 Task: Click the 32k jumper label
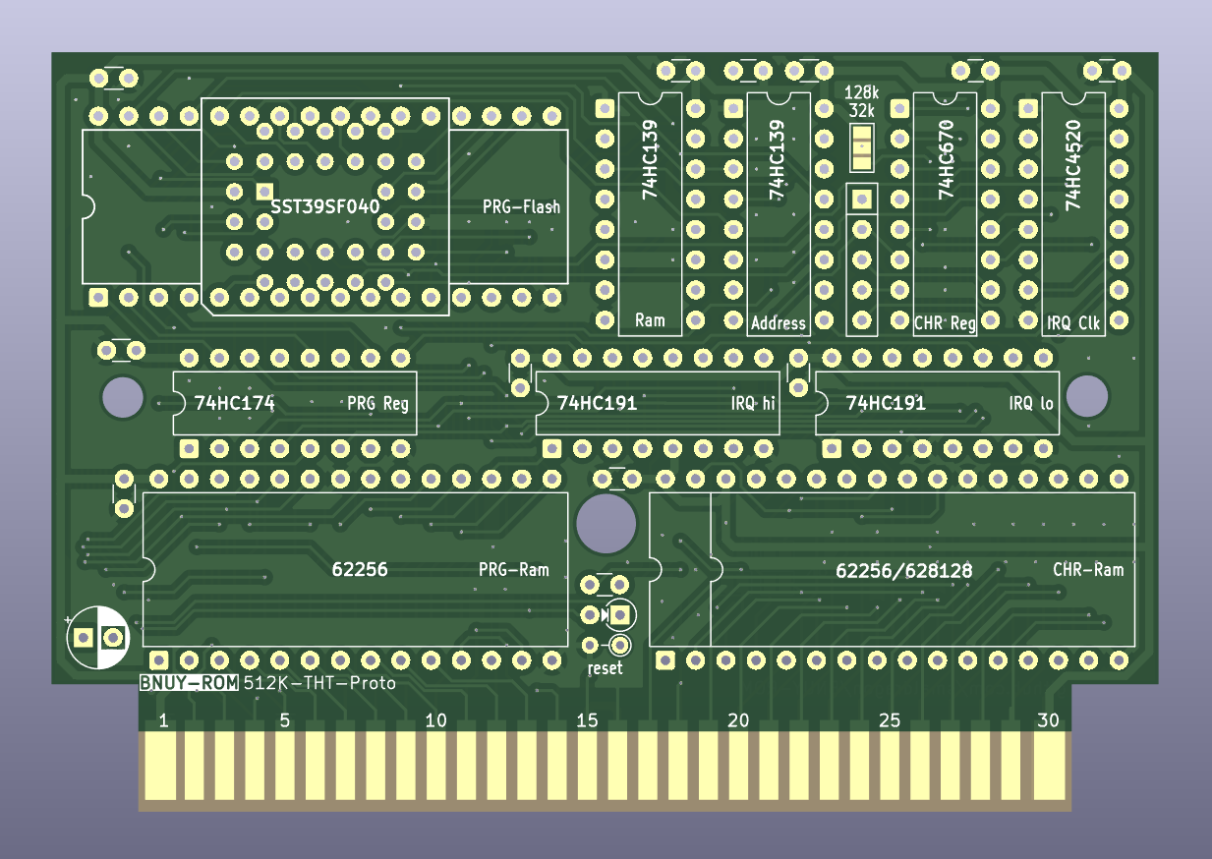(862, 109)
